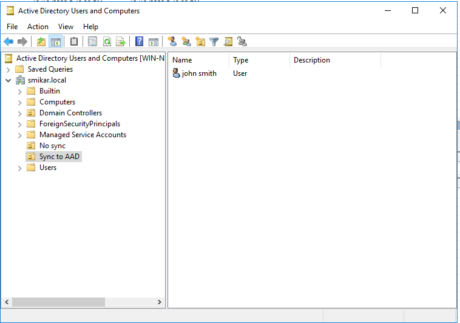This screenshot has width=460, height=323.
Task: Collapse the smikar.local domain node
Action: [8, 80]
